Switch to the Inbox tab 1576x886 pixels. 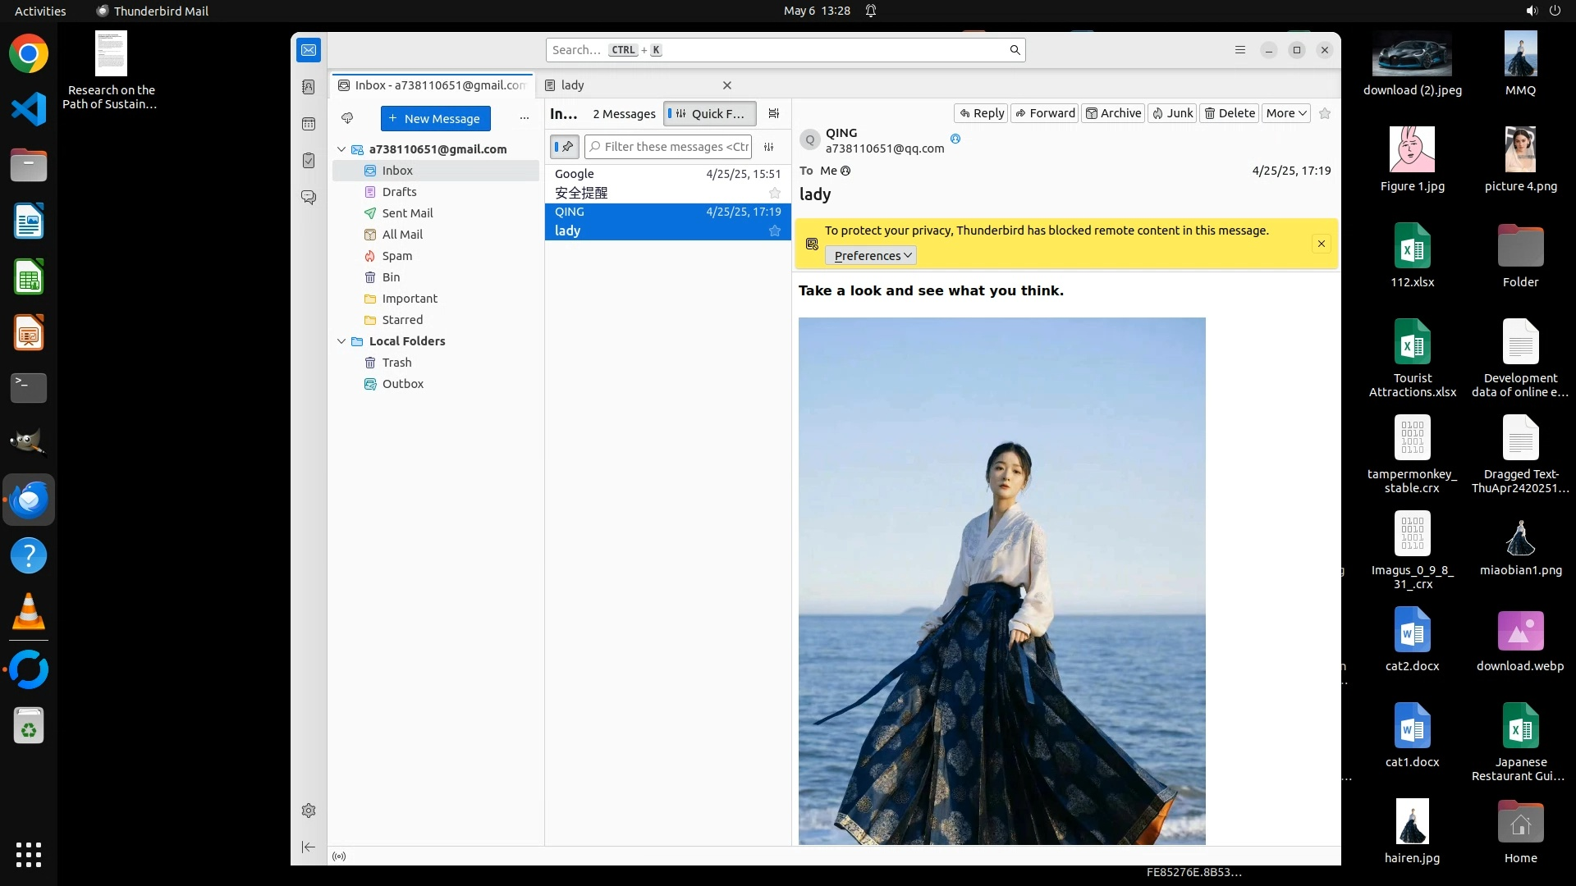coord(433,85)
